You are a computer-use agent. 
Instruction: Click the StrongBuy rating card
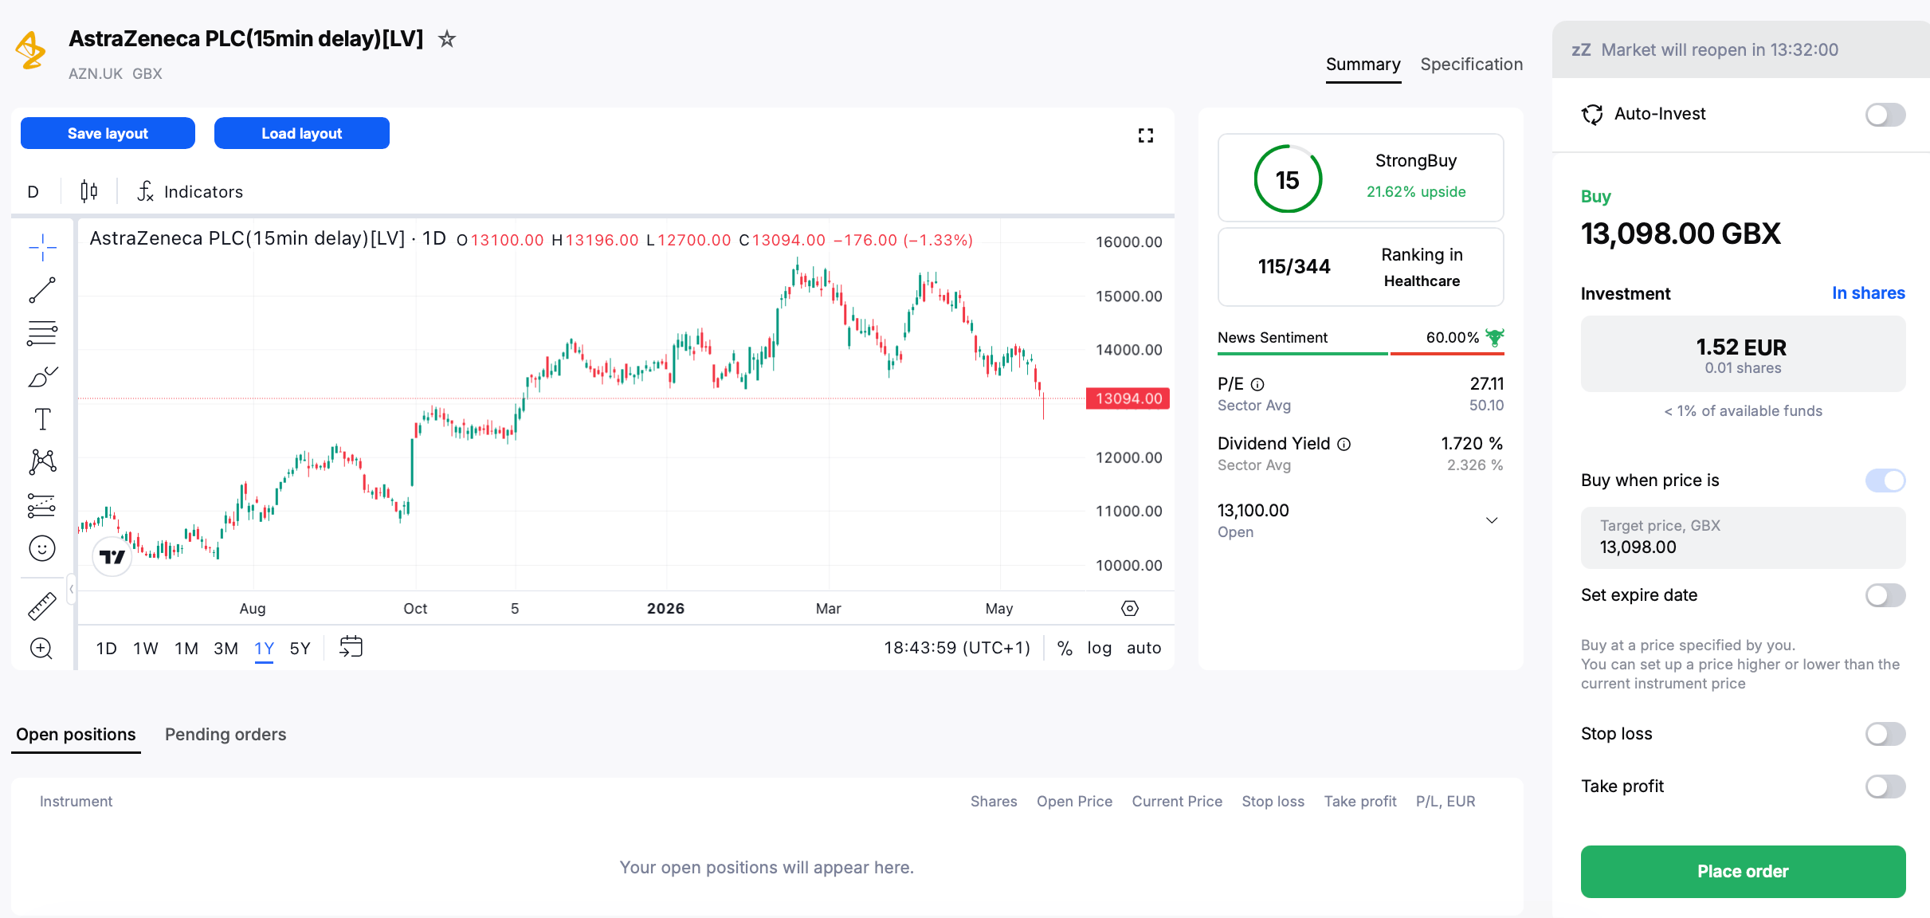1361,178
